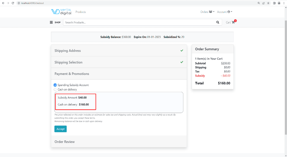287x157 pixels.
Task: Click the share page icon
Action: (263, 3)
